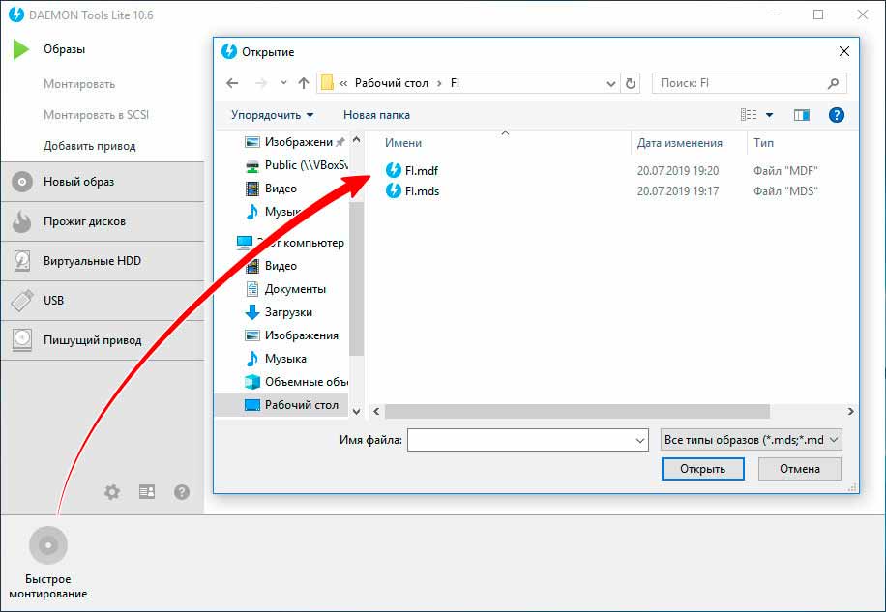Click the forward arrow in dialog
Viewport: 886px width, 612px height.
(x=260, y=83)
